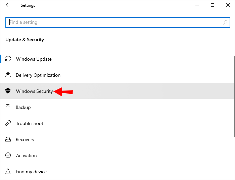The width and height of the screenshot is (235, 180).
Task: Click the search magnifier icon
Action: coord(225,22)
